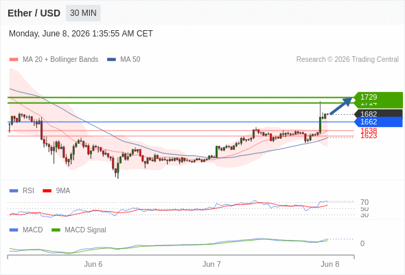
Task: Click the 1729 green resistance price label
Action: (x=378, y=97)
